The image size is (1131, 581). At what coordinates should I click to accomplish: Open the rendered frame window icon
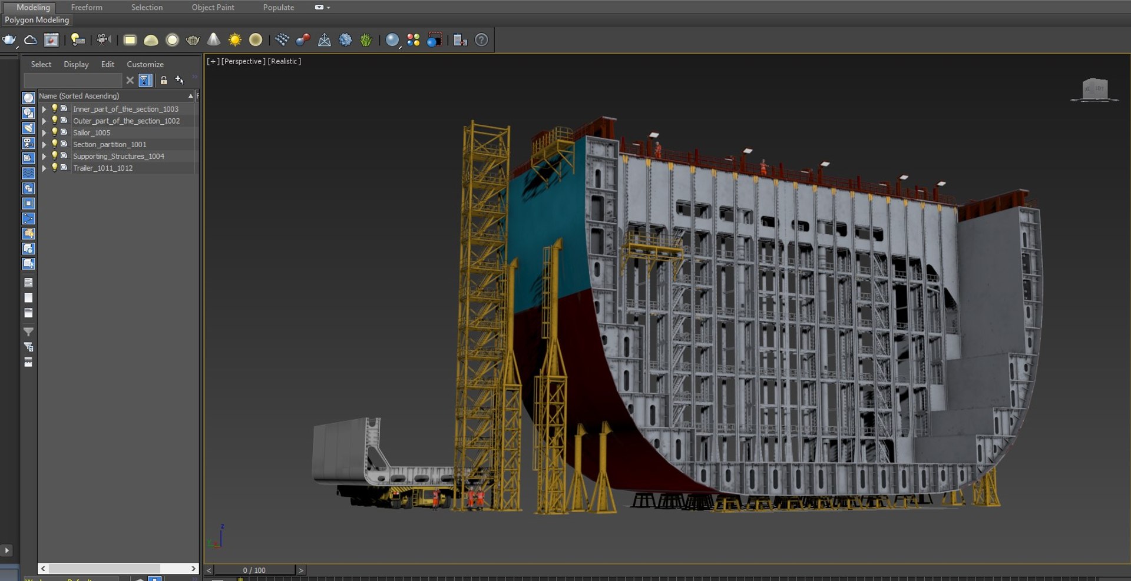(51, 40)
